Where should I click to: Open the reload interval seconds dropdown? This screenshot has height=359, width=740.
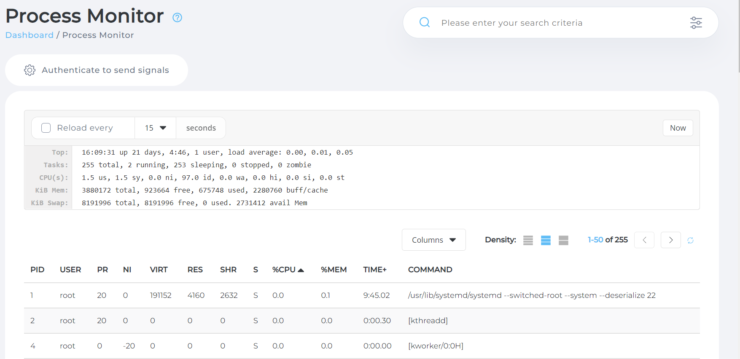(x=155, y=128)
